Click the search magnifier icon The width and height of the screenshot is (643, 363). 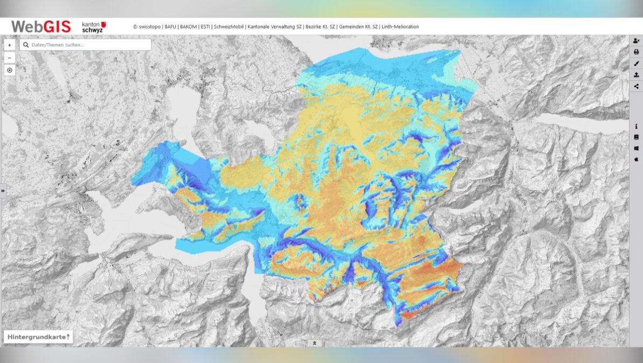point(25,45)
